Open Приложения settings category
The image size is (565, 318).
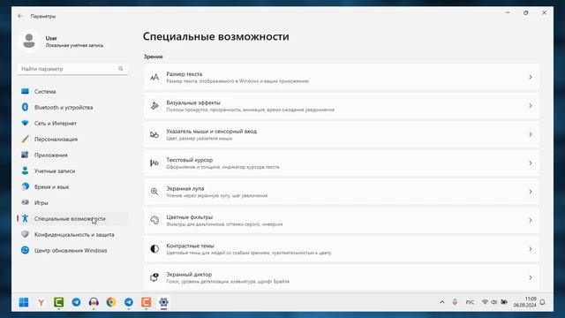click(x=72, y=155)
